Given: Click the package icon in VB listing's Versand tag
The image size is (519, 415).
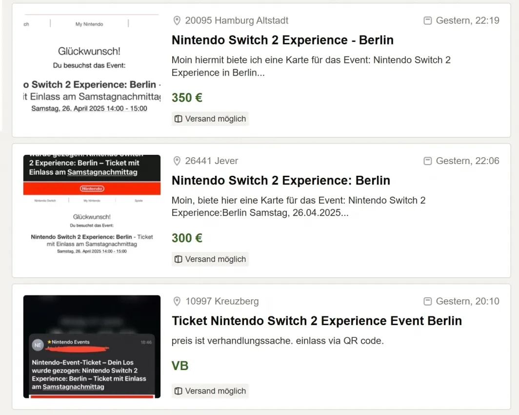Looking at the screenshot, I should 179,391.
